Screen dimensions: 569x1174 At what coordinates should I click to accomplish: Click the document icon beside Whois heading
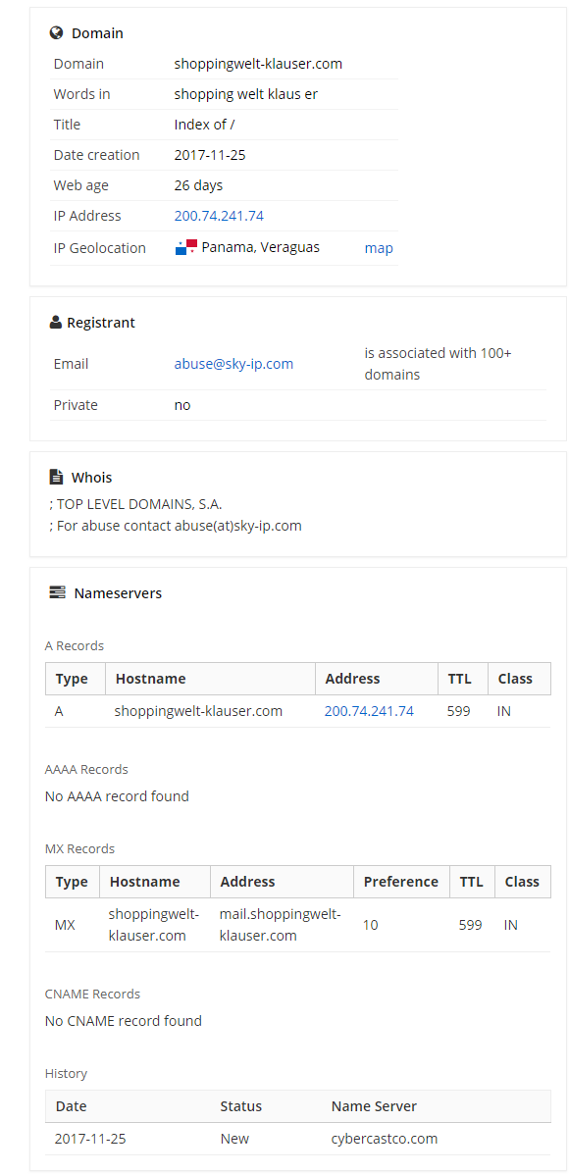pos(56,477)
